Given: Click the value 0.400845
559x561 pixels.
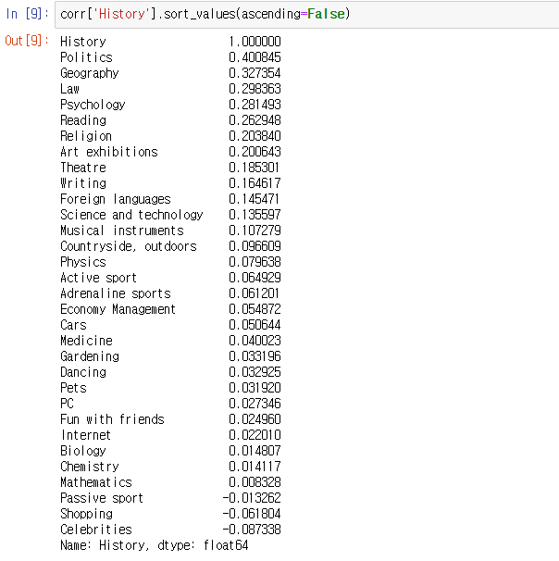Looking at the screenshot, I should click(255, 57).
